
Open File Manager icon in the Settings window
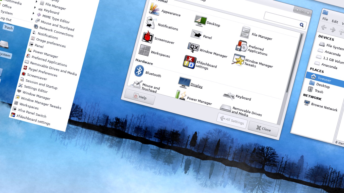click(x=245, y=32)
